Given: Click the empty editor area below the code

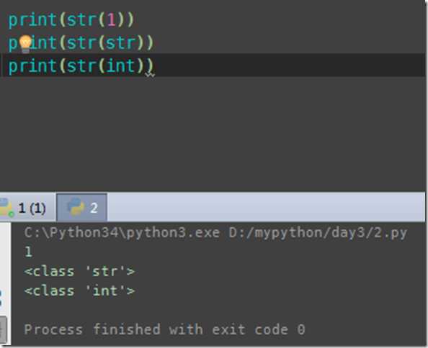Looking at the screenshot, I should [213, 134].
